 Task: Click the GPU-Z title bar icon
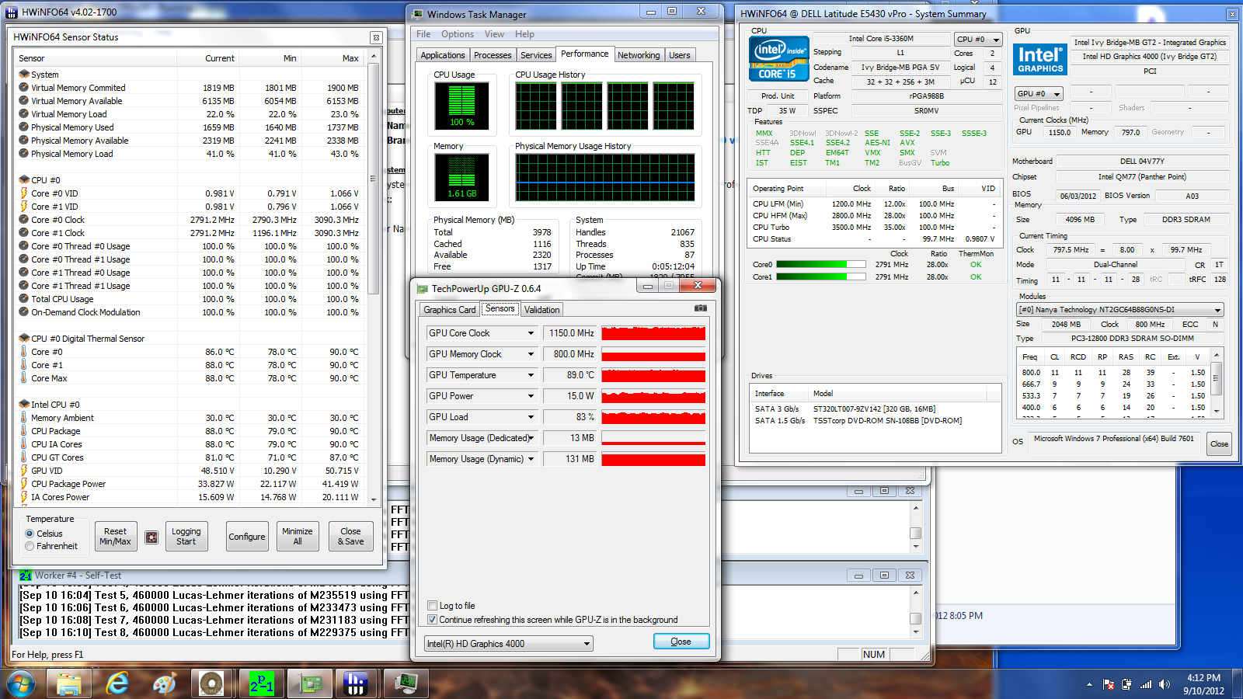coord(423,289)
